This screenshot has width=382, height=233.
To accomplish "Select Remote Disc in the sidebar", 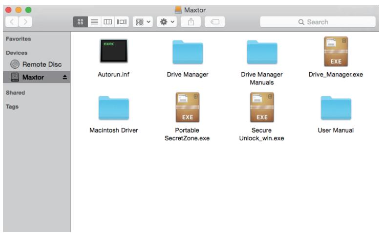I will click(x=37, y=64).
